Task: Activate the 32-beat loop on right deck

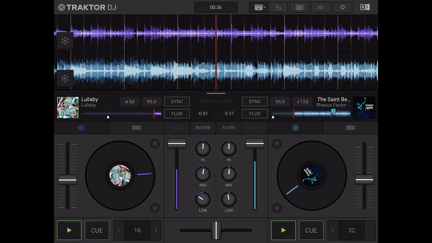Action: click(352, 230)
